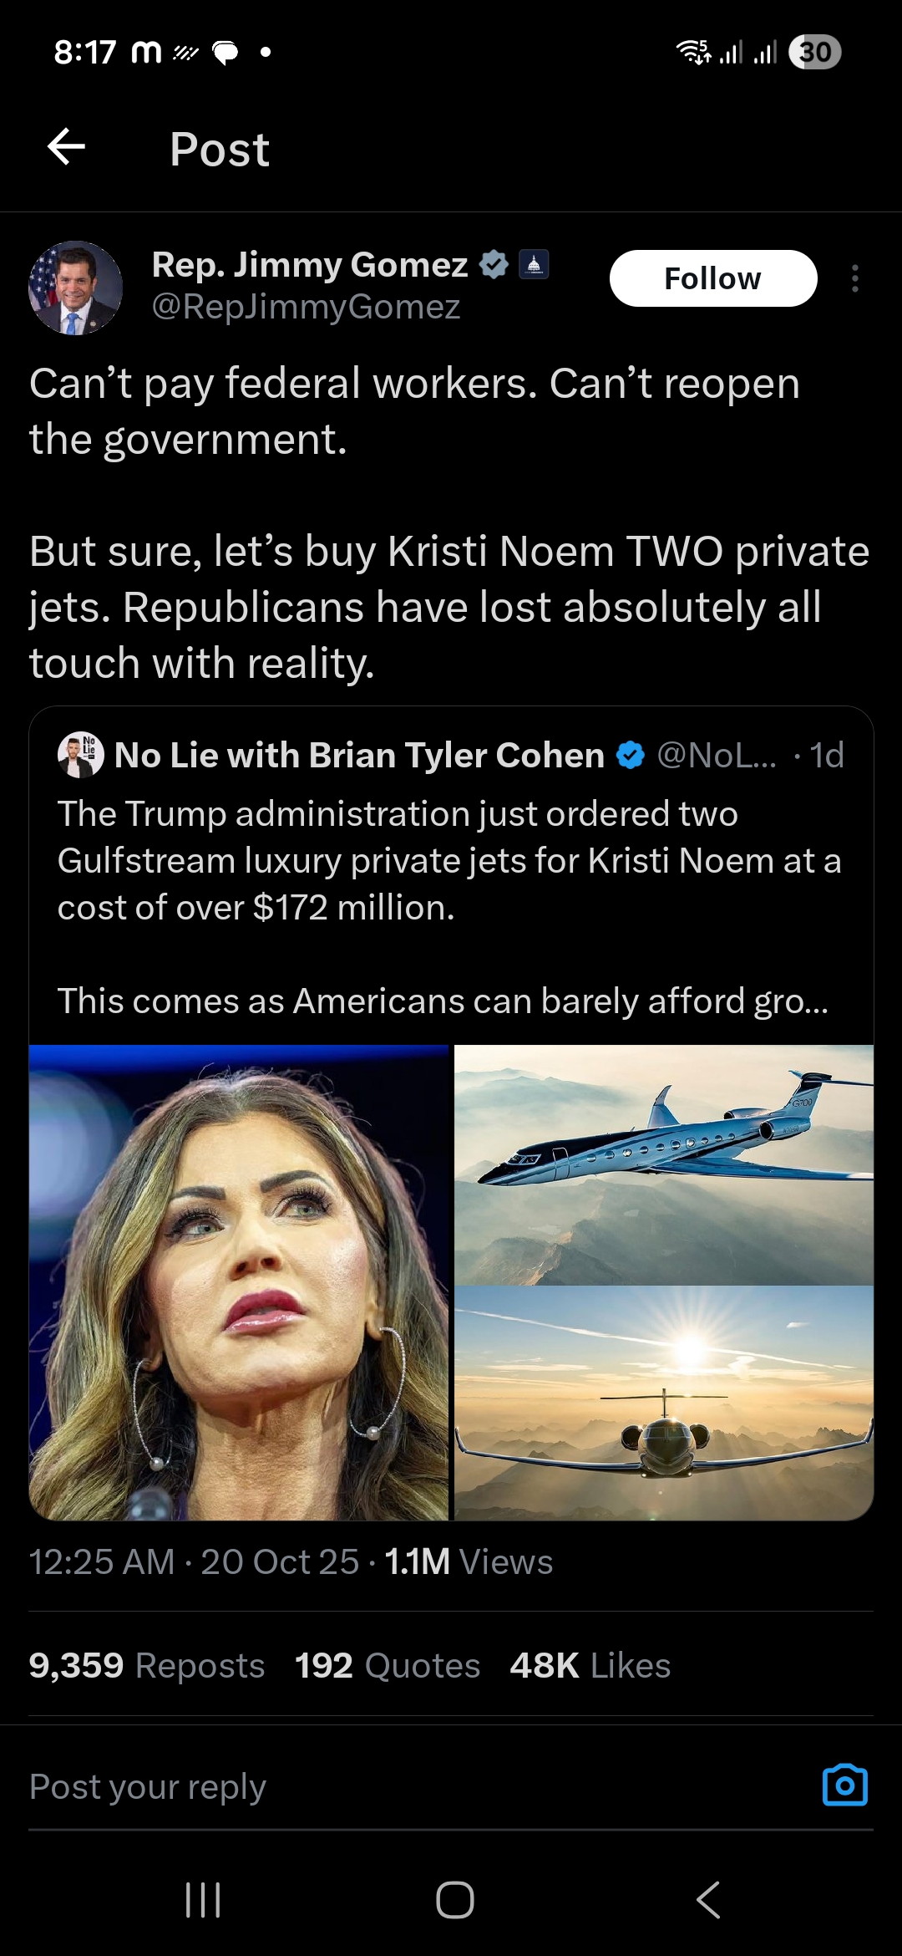Open Android recent apps button
This screenshot has height=1956, width=902.
(x=203, y=1900)
